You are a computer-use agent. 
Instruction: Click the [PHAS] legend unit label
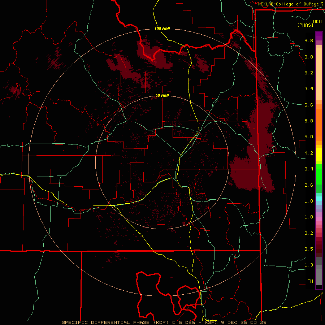click(x=305, y=25)
